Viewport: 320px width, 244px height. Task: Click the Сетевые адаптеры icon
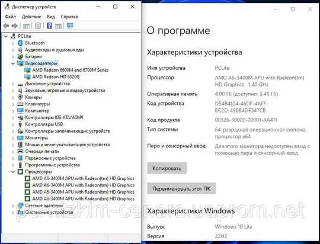point(20,206)
